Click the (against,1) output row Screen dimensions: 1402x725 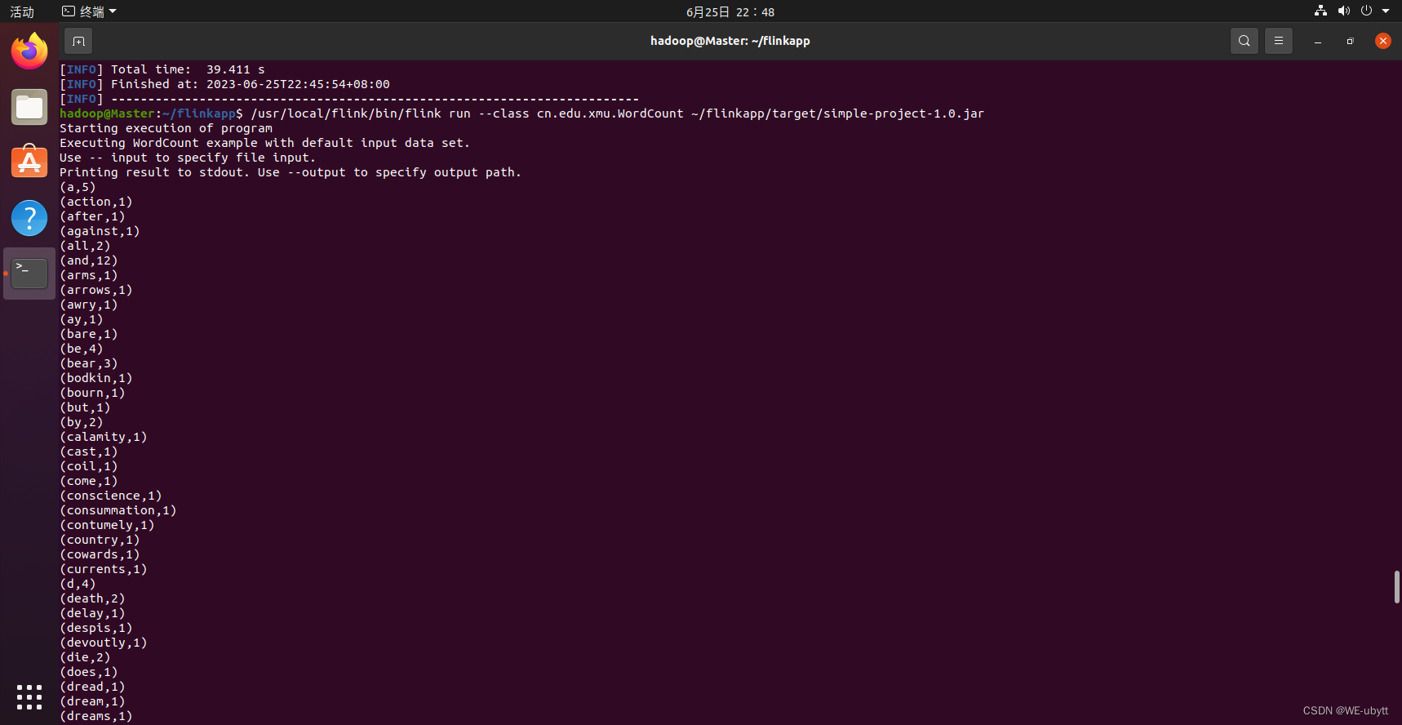coord(100,231)
